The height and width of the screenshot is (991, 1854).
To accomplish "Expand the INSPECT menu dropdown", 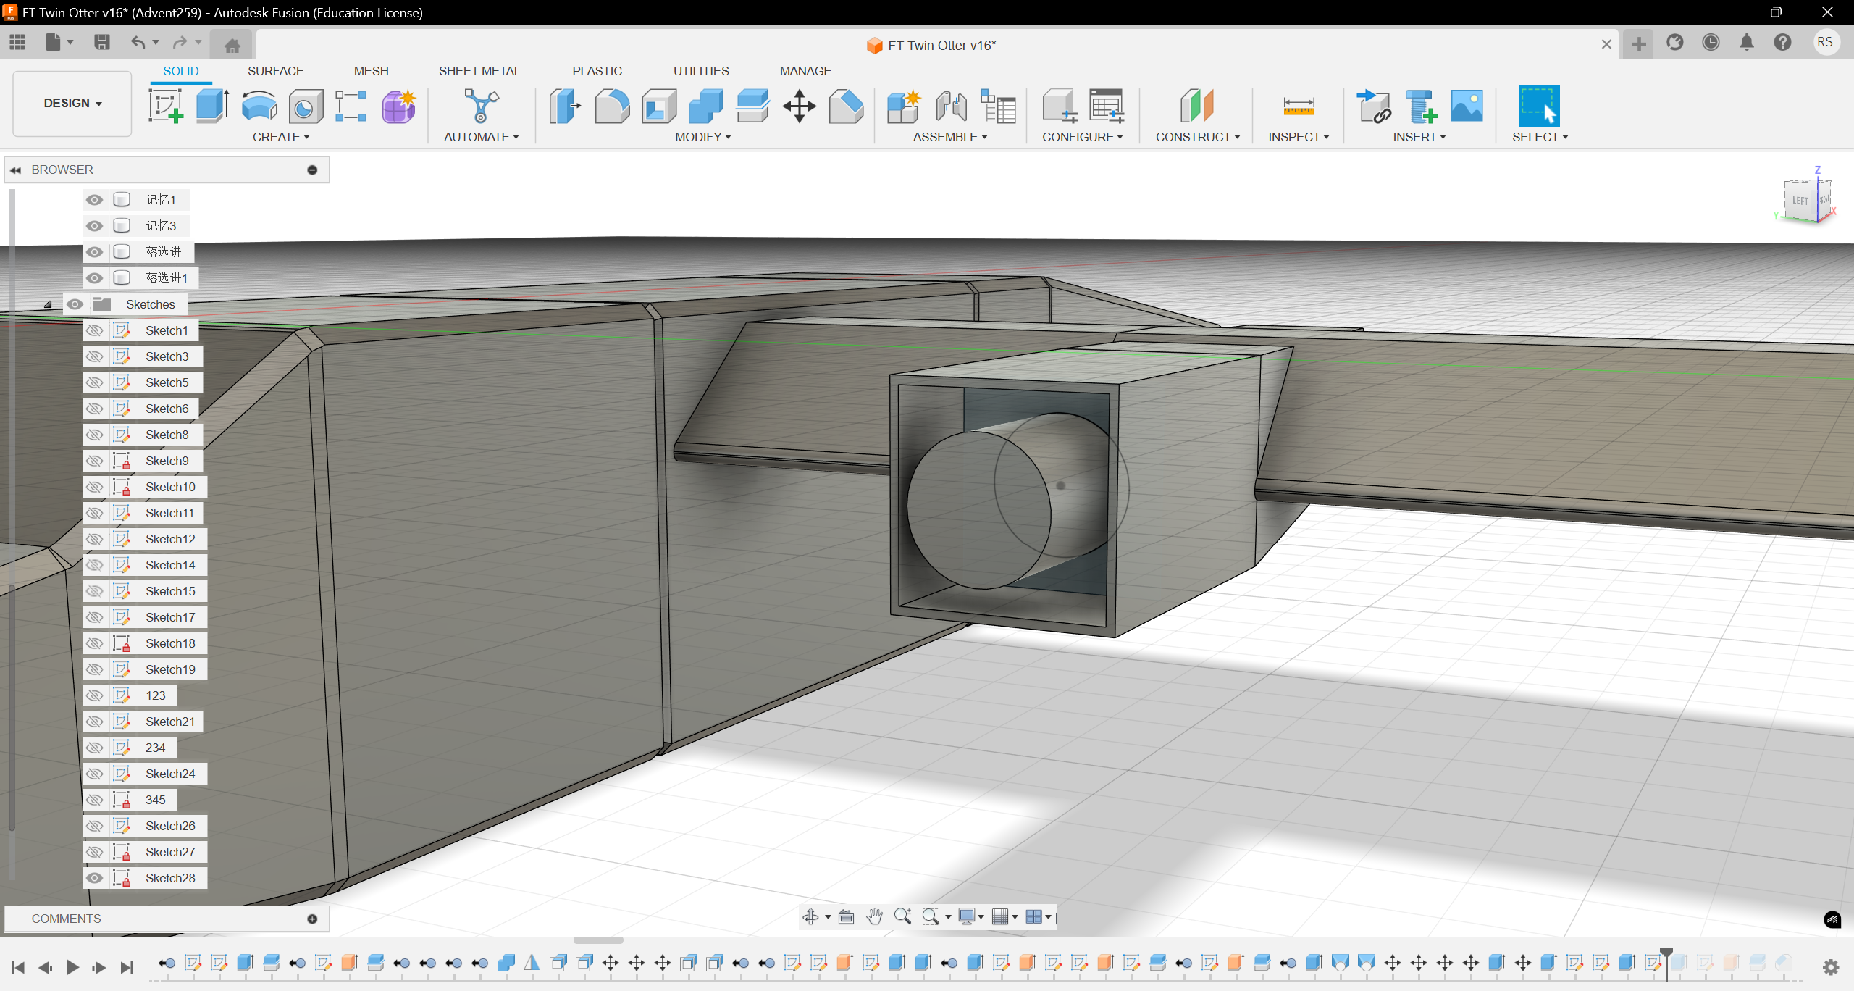I will coord(1299,137).
